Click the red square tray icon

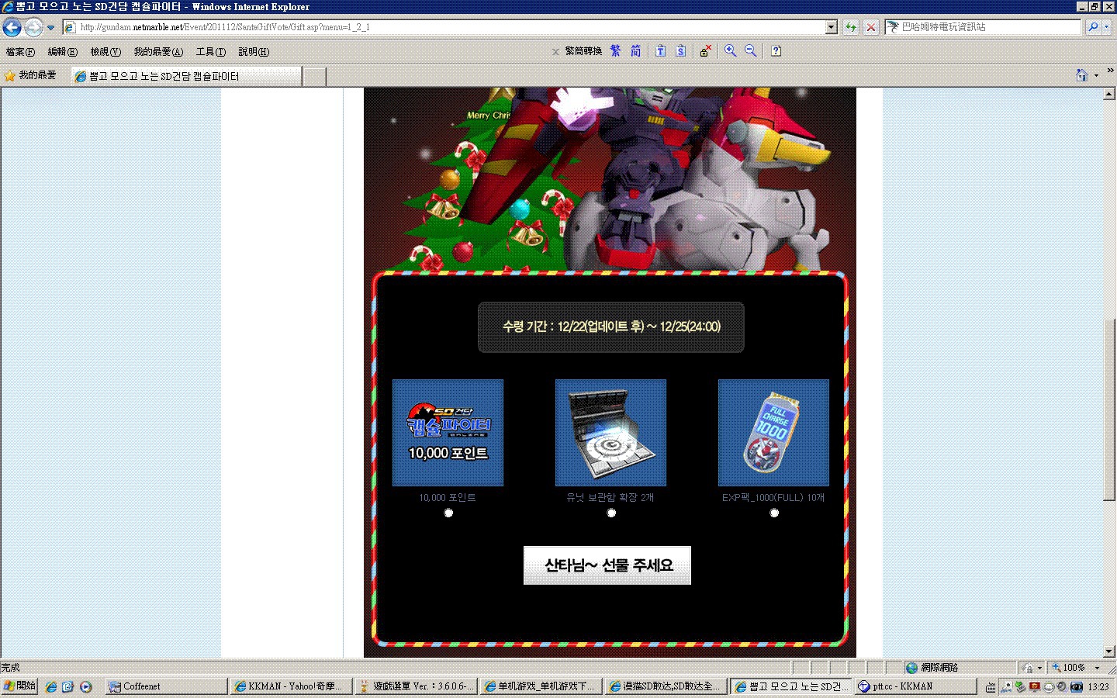pos(1034,687)
